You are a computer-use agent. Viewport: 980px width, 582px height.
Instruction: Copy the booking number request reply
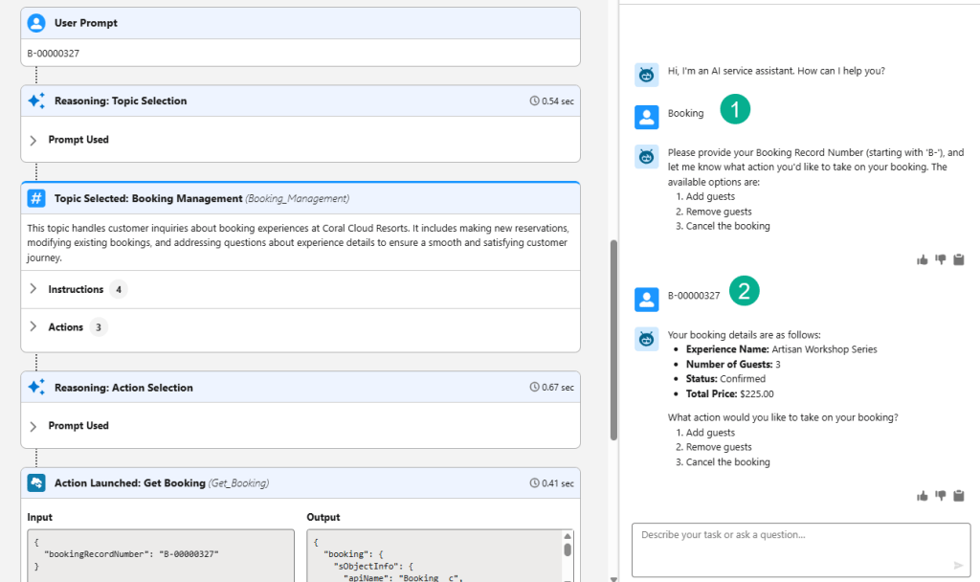[x=959, y=259]
